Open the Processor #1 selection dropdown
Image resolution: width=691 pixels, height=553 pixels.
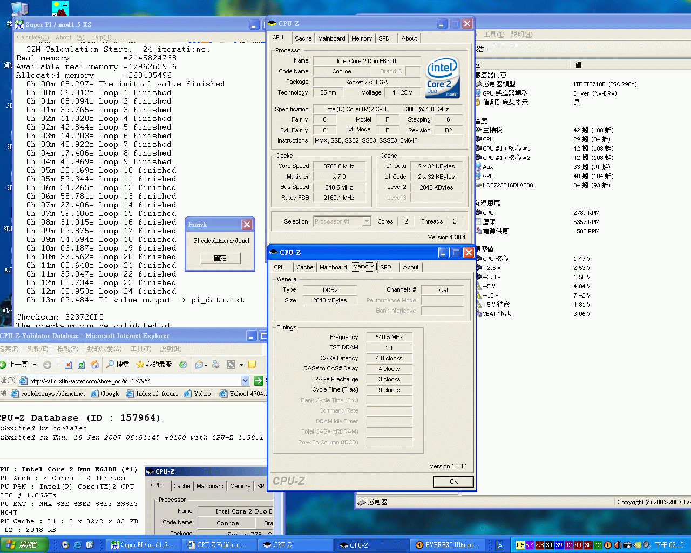[x=367, y=221]
